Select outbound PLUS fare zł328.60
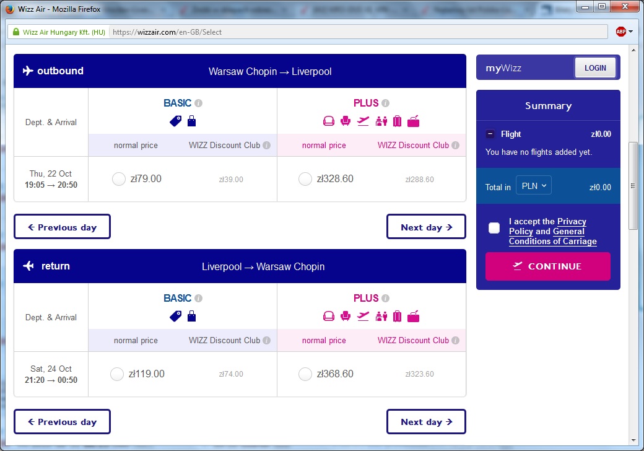Screen dimensions: 644x451 [x=305, y=179]
